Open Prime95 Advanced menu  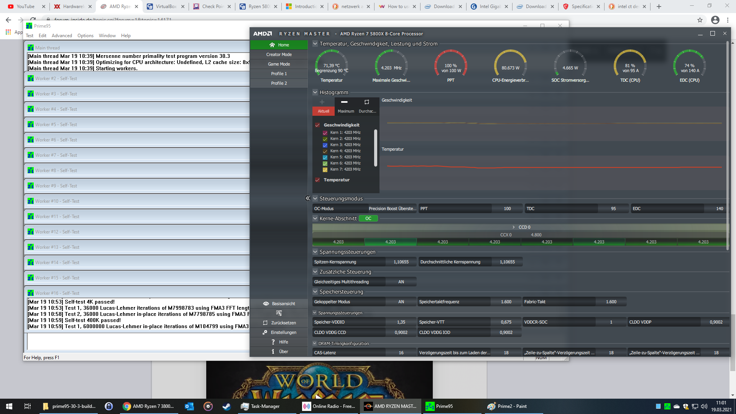pos(62,36)
